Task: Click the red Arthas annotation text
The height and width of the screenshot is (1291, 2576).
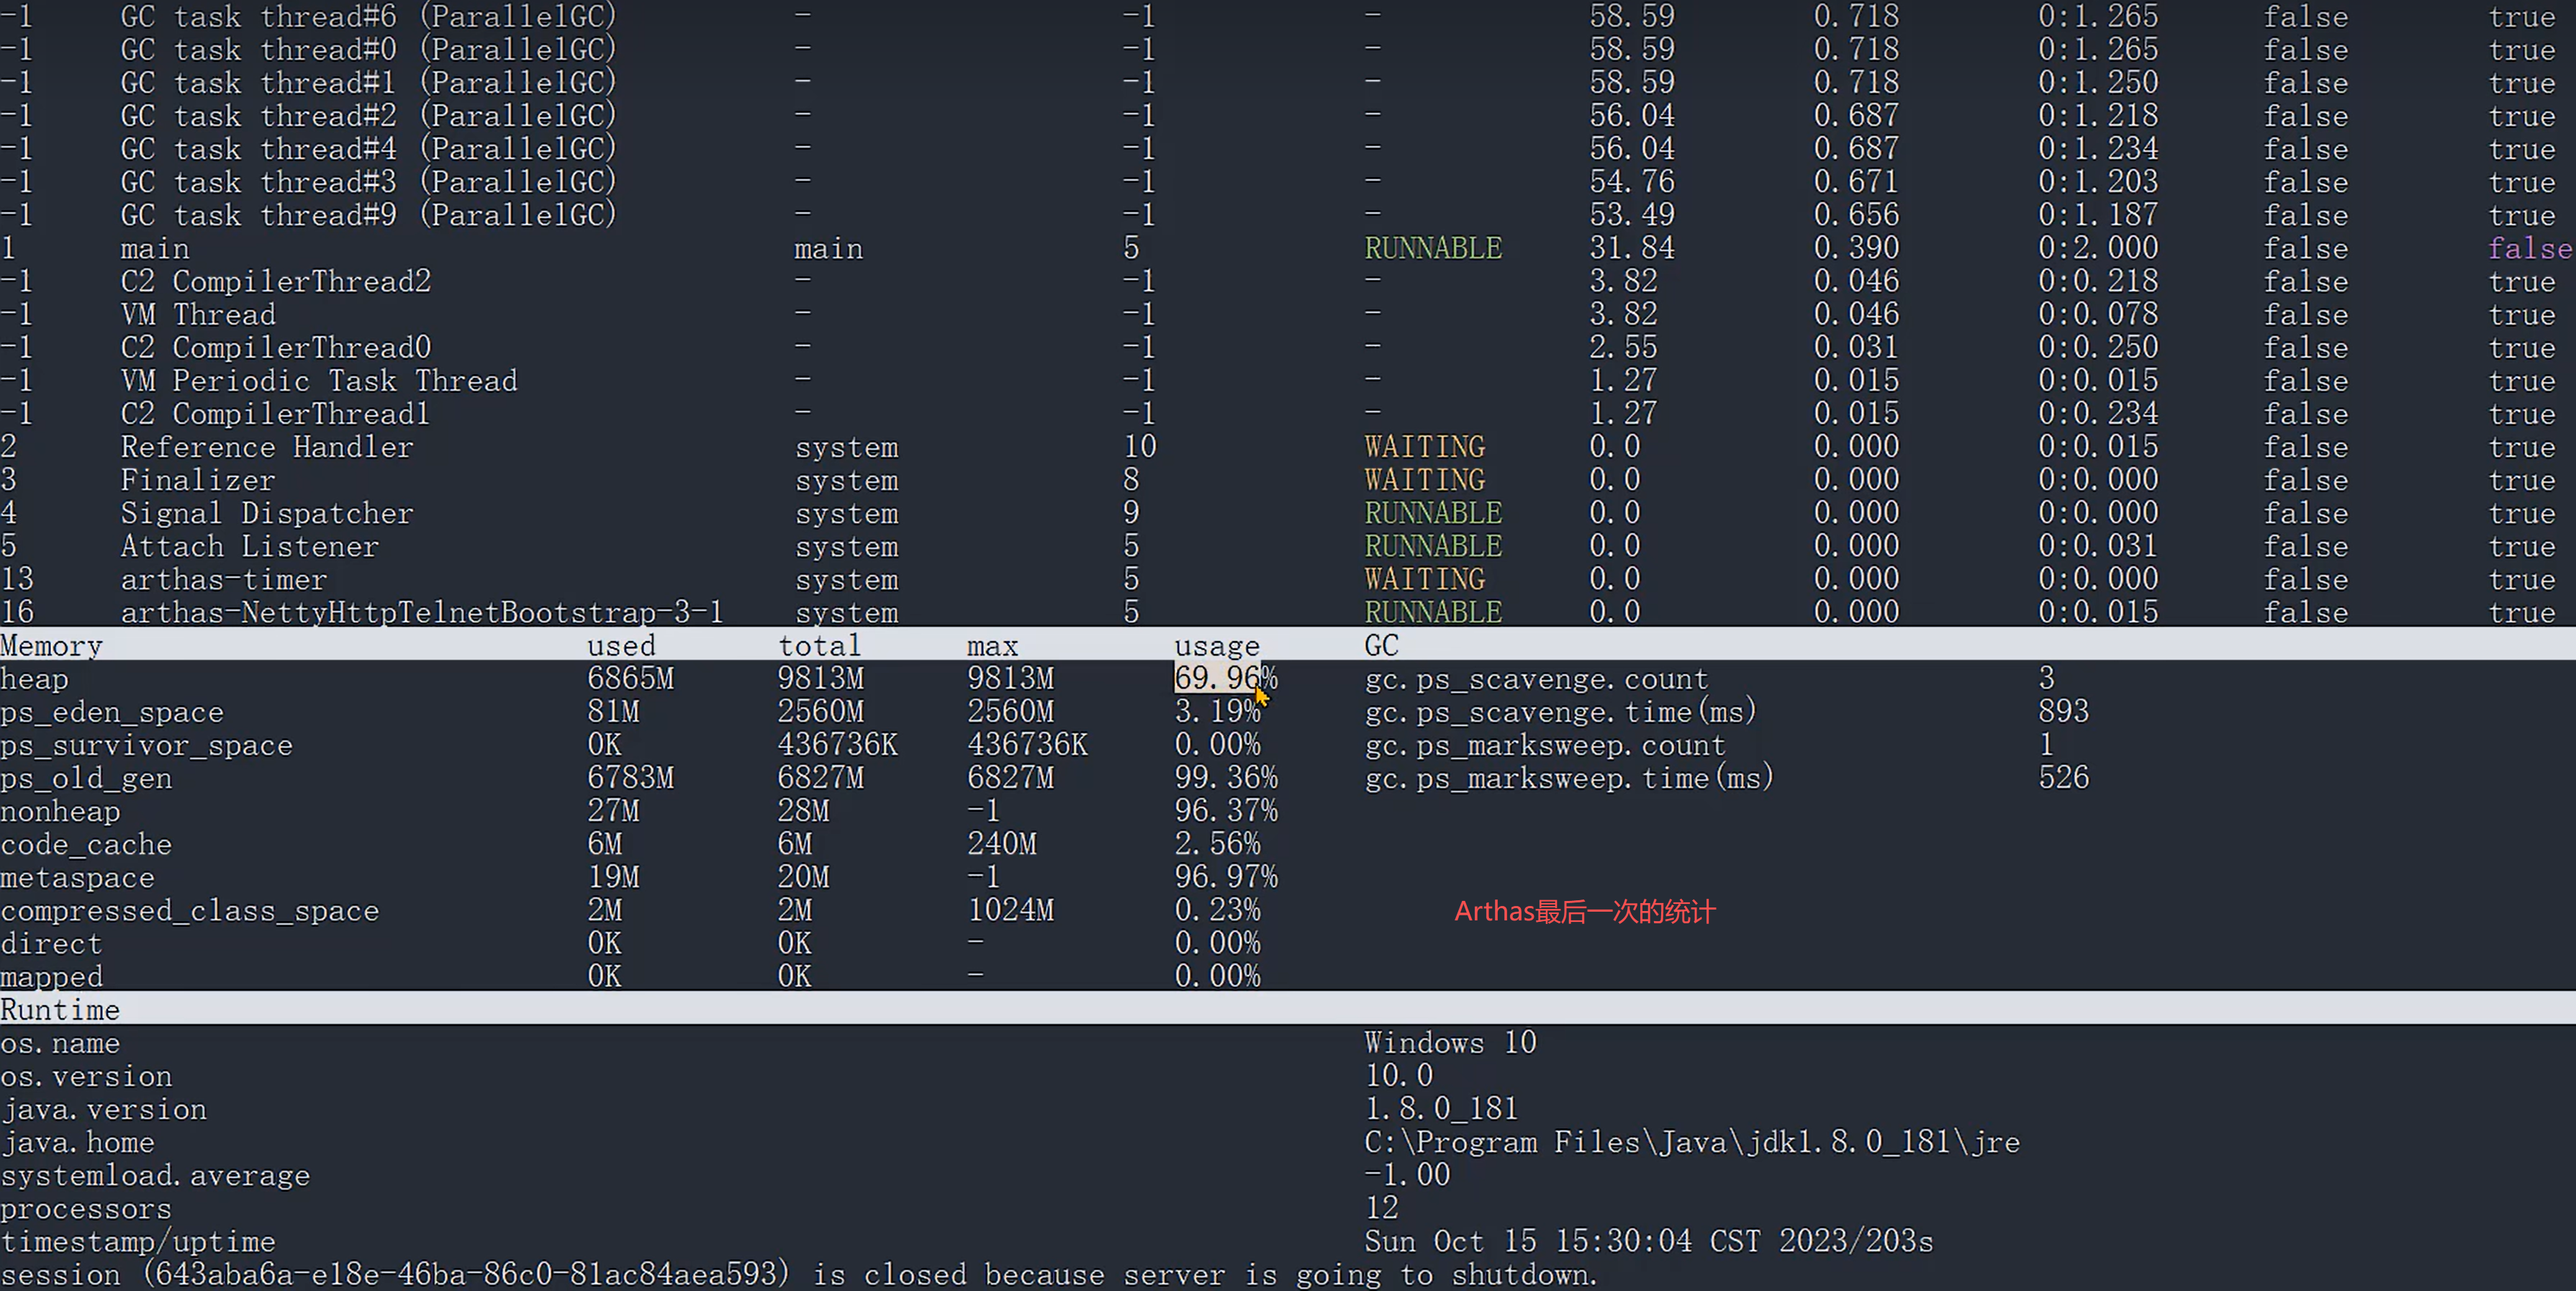Action: (1584, 912)
